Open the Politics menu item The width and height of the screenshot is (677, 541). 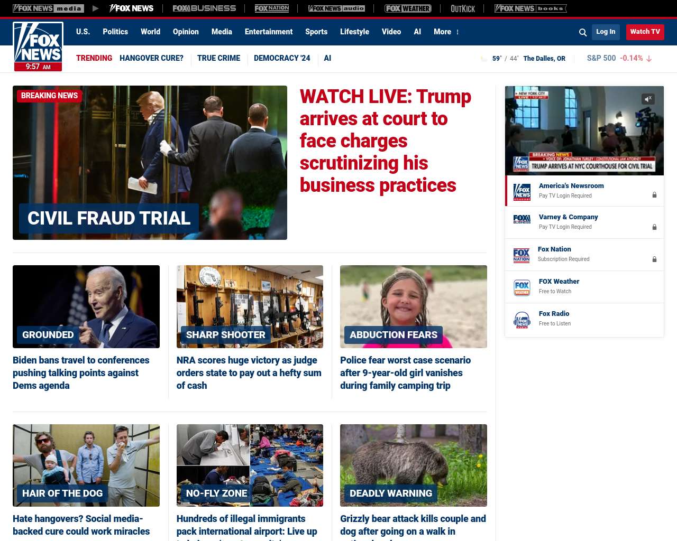click(115, 32)
